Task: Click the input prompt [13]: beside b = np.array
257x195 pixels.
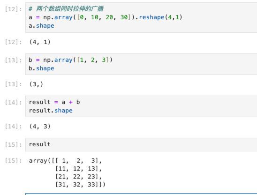Action: coord(13,60)
